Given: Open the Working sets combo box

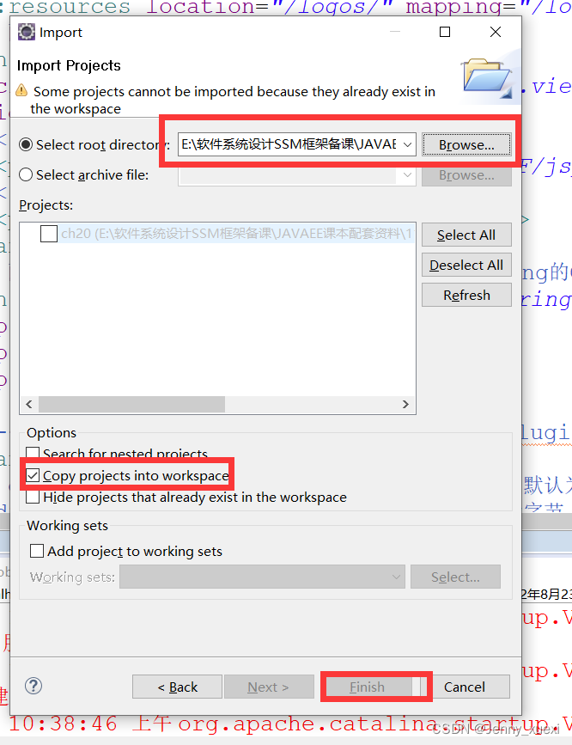Looking at the screenshot, I should (262, 577).
